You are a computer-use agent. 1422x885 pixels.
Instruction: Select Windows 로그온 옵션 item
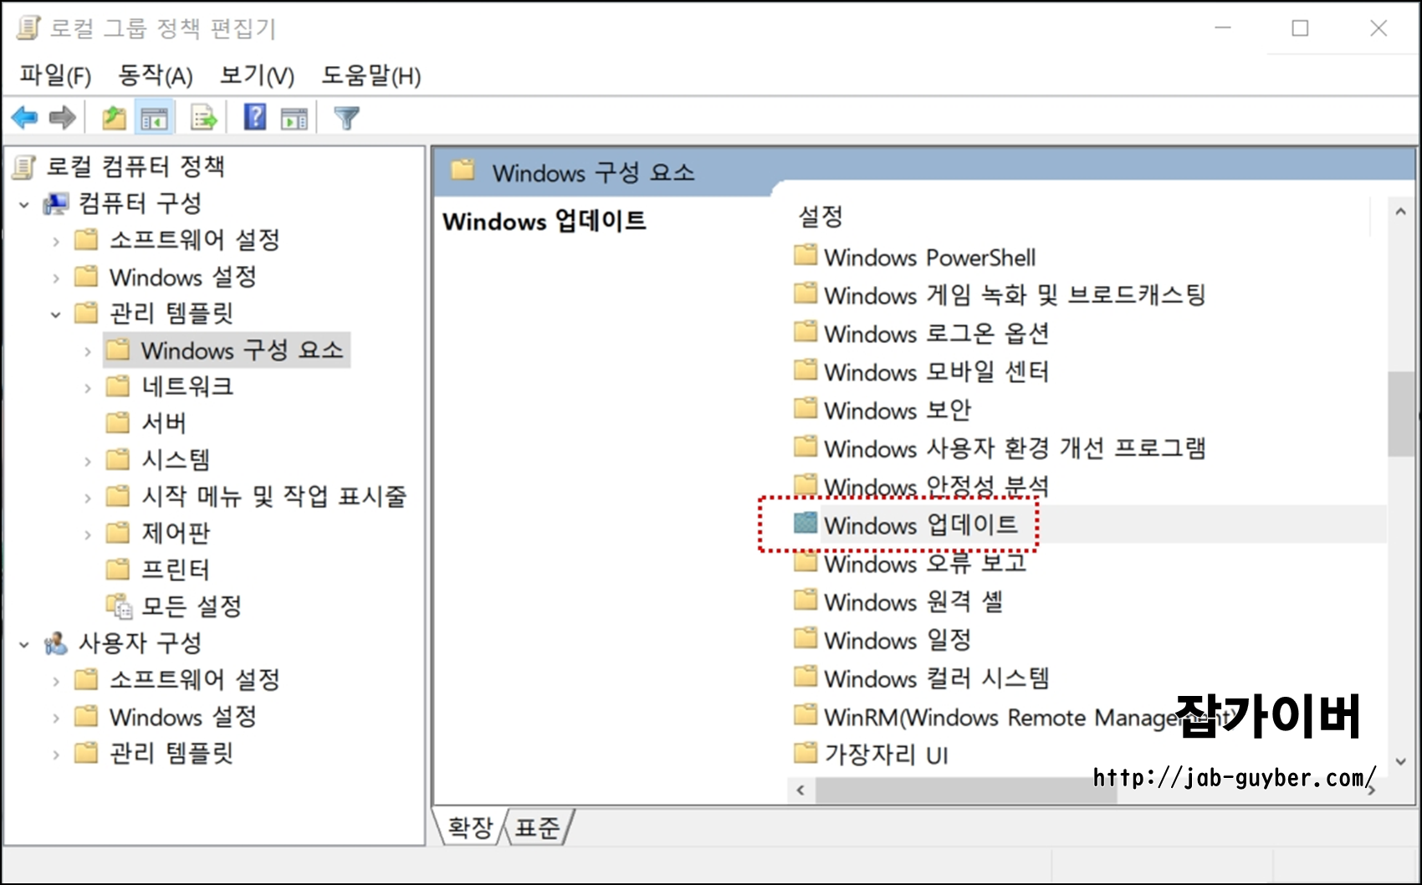tap(936, 333)
